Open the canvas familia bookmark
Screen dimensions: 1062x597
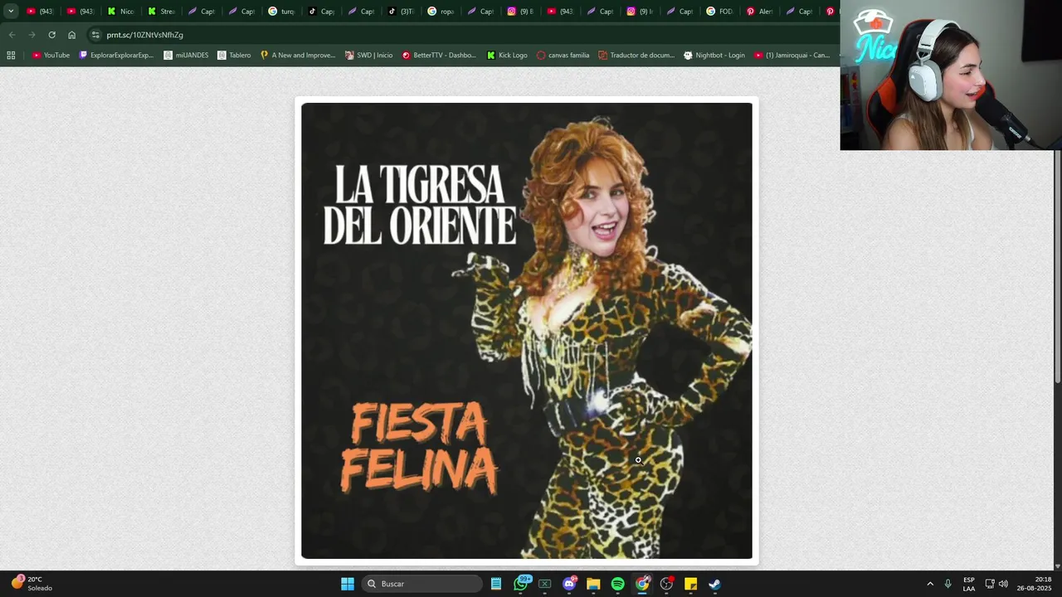(563, 56)
